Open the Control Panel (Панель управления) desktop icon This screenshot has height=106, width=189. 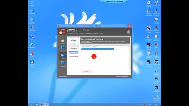(x=32, y=21)
